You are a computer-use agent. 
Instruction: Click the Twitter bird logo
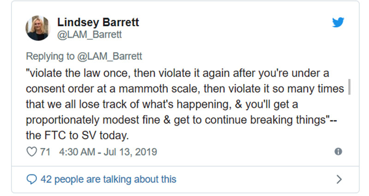(338, 22)
